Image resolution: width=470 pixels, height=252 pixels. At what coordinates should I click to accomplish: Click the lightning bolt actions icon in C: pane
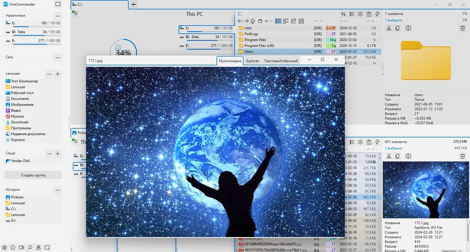(x=377, y=14)
